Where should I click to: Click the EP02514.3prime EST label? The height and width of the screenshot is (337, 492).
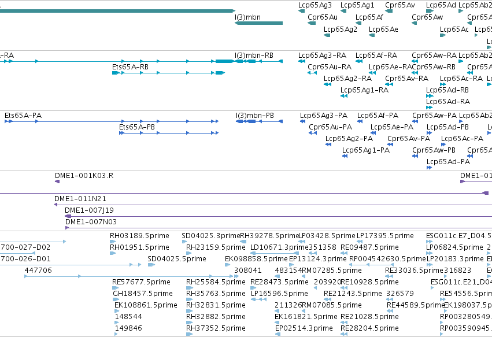click(304, 328)
